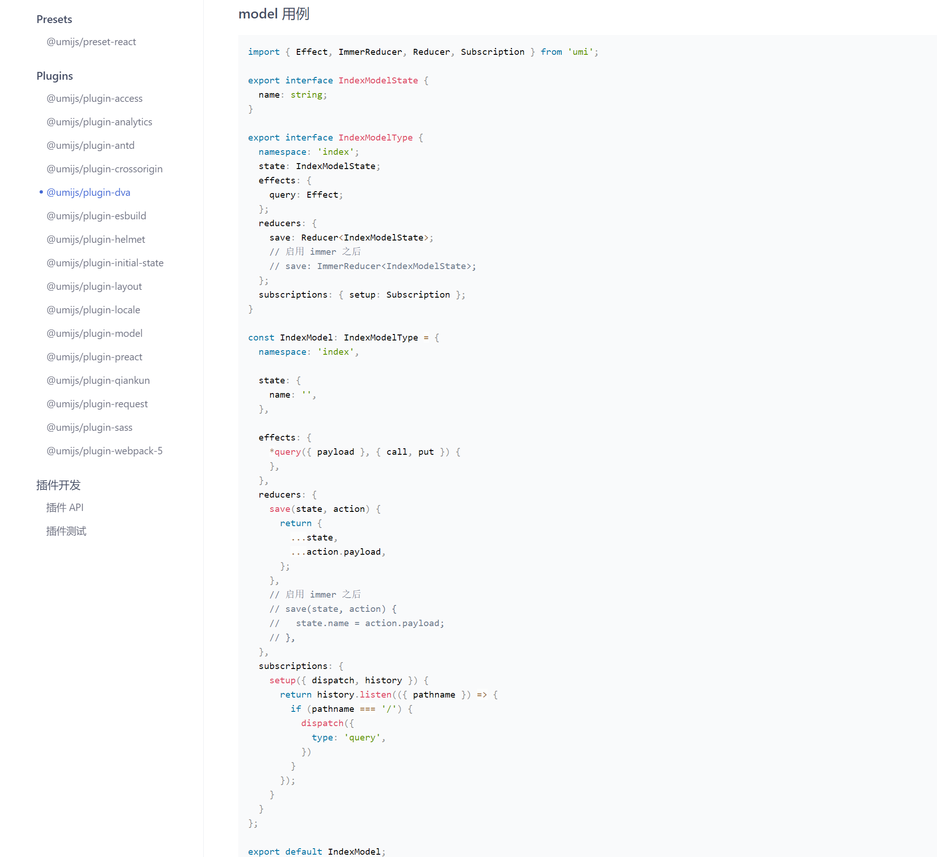This screenshot has height=857, width=937.
Task: Click "if (pathname === '/')" line
Action: tap(351, 709)
